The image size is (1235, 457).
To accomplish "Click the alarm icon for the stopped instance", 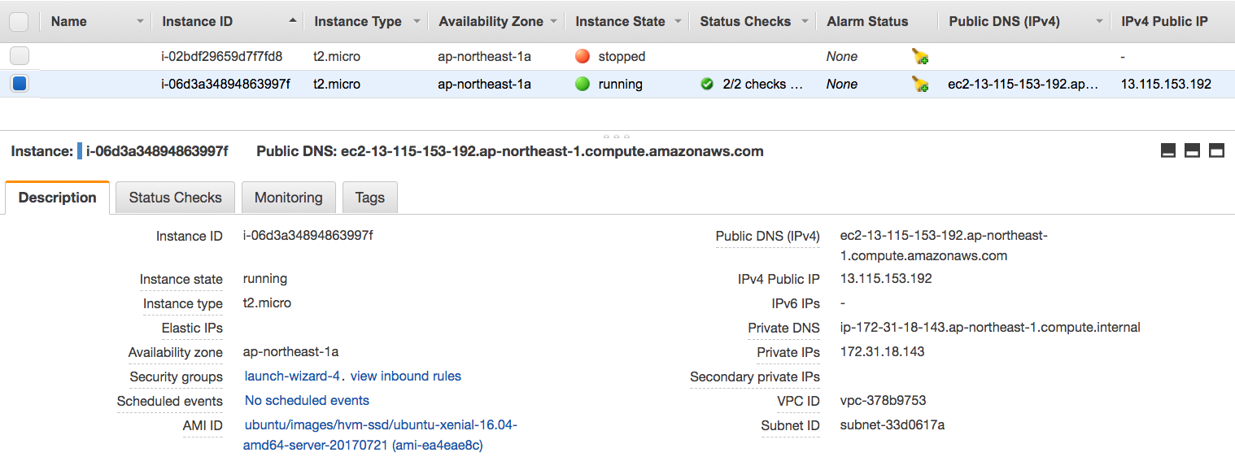I will (920, 57).
